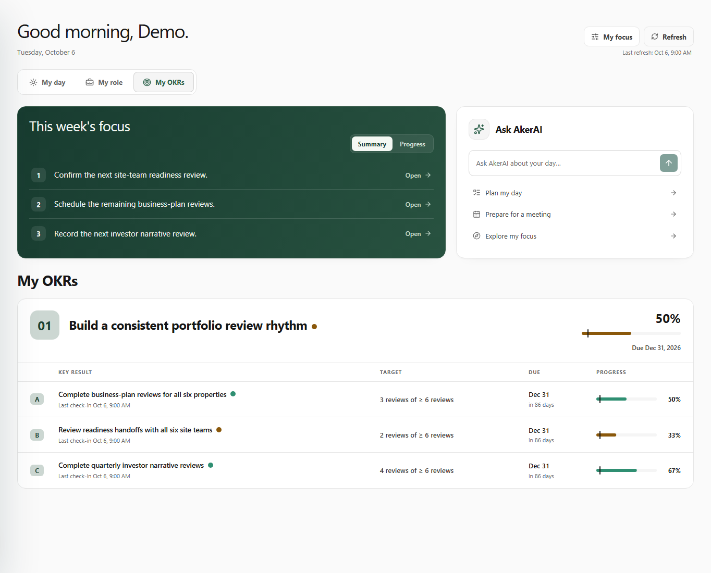Click the letter C key result badge
This screenshot has width=711, height=573.
(x=37, y=470)
